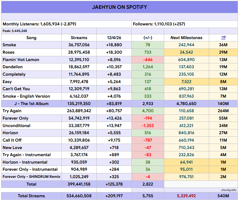Select the 'Unconditional' song cell
Screen dimensions: 239x201
click(x=31, y=126)
